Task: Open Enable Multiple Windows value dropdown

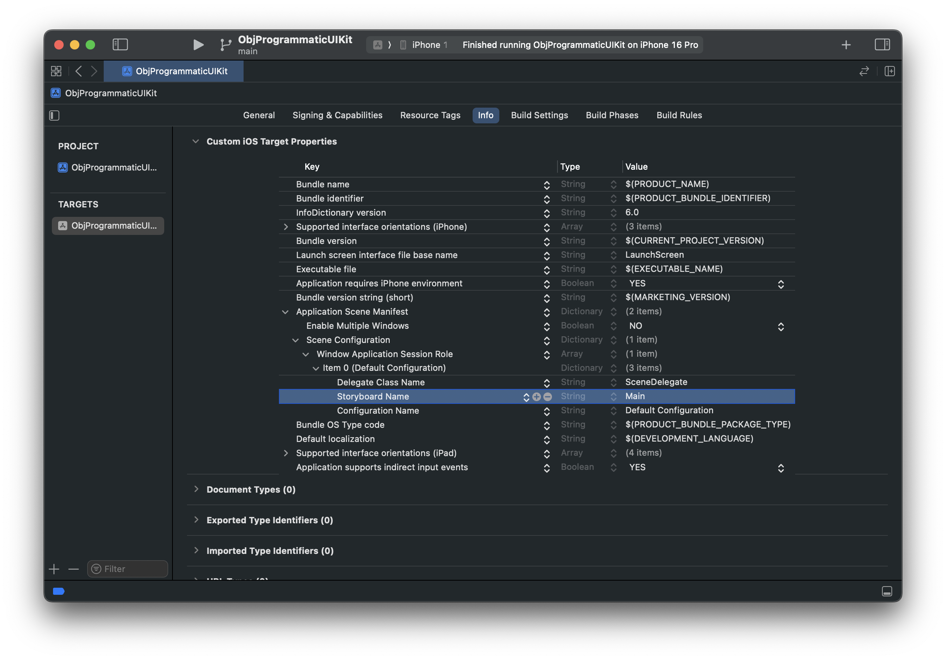Action: tap(780, 326)
